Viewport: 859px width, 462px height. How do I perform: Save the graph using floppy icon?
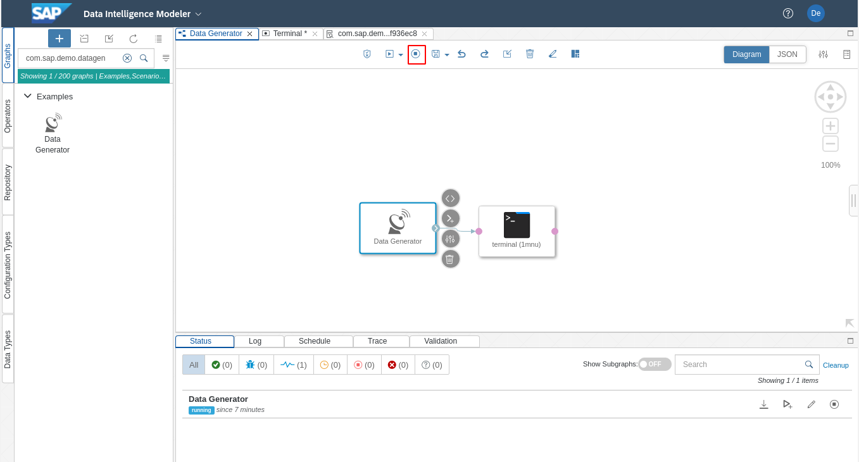(436, 54)
